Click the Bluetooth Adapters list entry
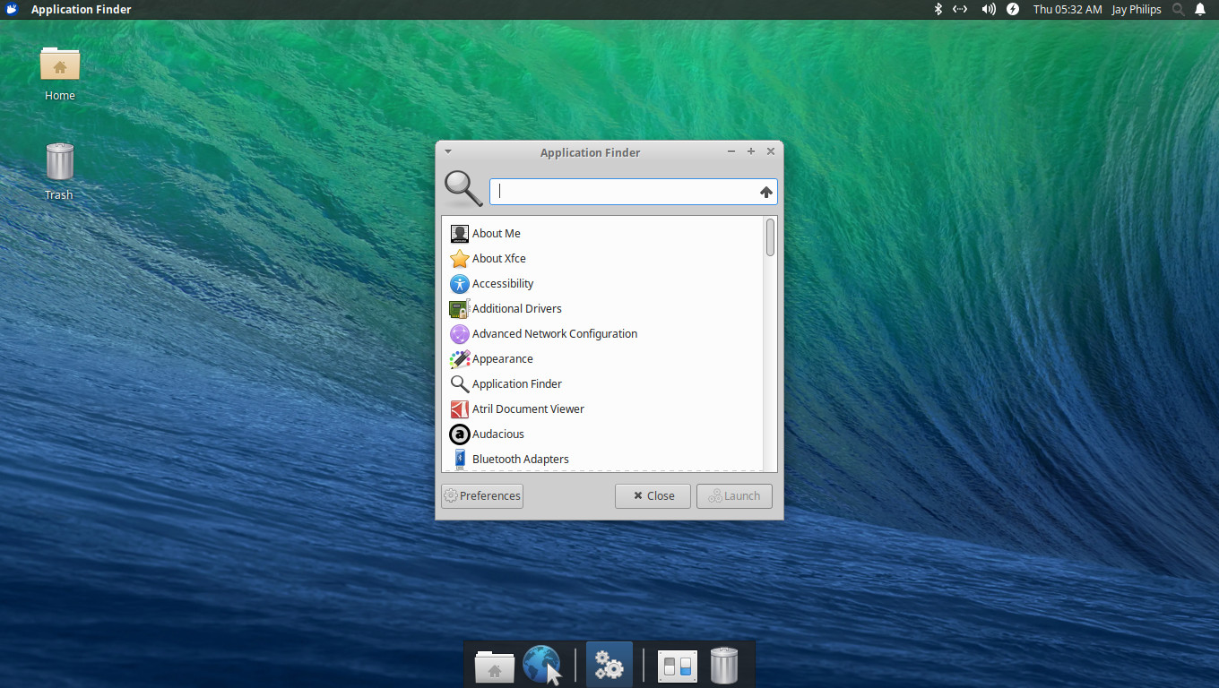Viewport: 1219px width, 688px height. (x=520, y=460)
